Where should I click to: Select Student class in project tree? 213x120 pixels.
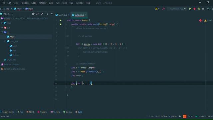[16, 55]
